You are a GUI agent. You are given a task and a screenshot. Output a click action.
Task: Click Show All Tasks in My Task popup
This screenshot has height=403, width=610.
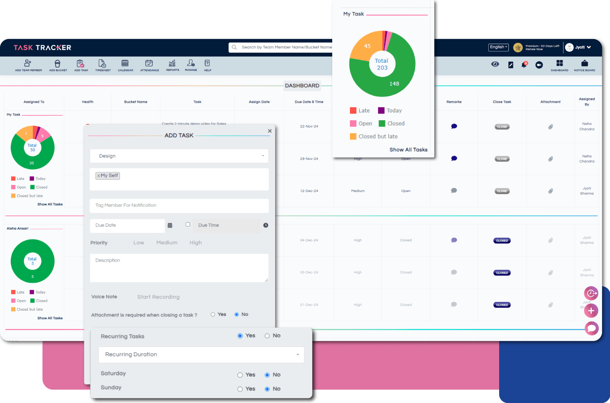tap(408, 150)
